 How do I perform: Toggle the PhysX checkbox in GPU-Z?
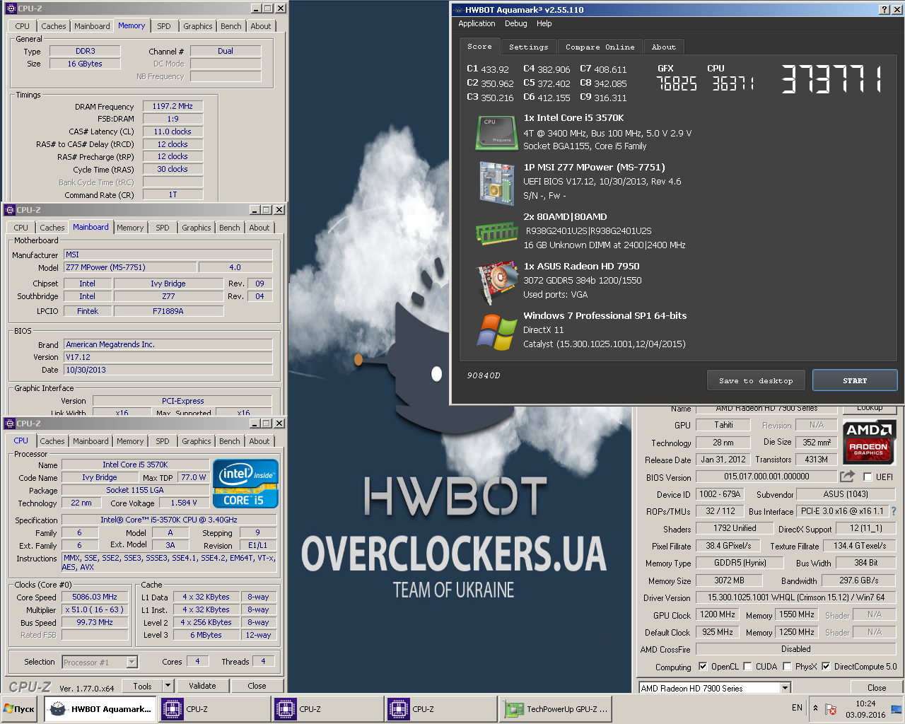click(787, 667)
